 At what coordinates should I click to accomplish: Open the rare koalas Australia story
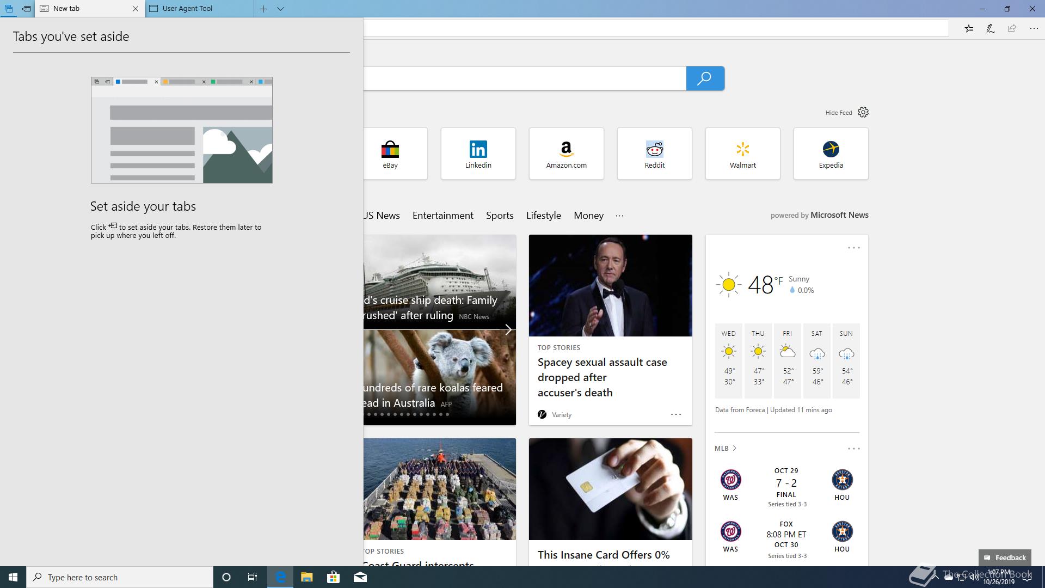[x=433, y=395]
